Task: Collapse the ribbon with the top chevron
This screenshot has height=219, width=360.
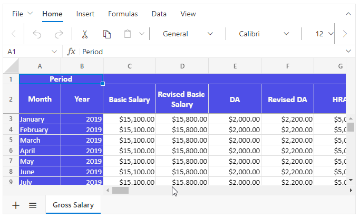Action: [x=348, y=14]
